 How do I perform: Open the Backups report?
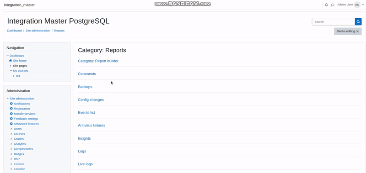coord(85,87)
